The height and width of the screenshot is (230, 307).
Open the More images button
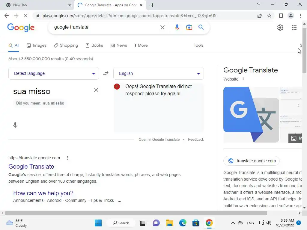295,138
